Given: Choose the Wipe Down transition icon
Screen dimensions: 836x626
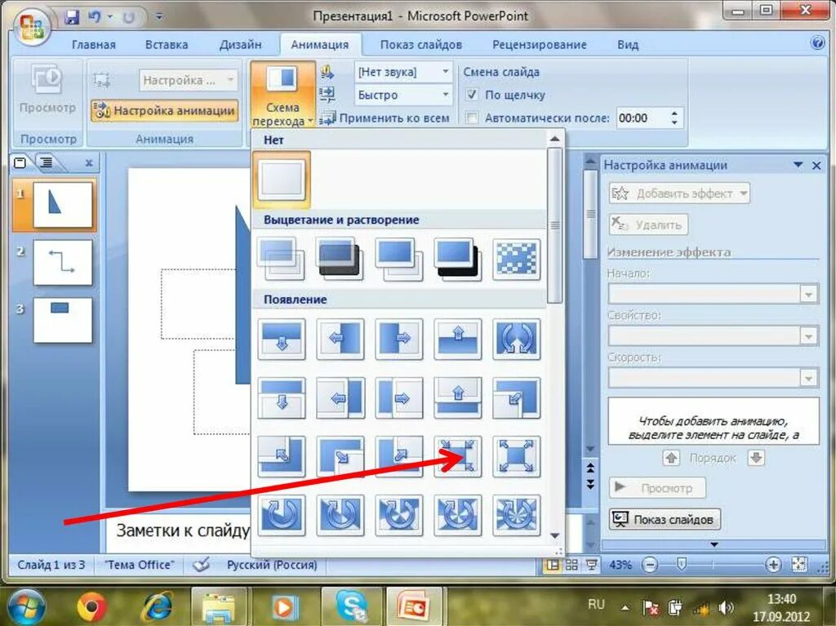Looking at the screenshot, I should click(x=282, y=339).
